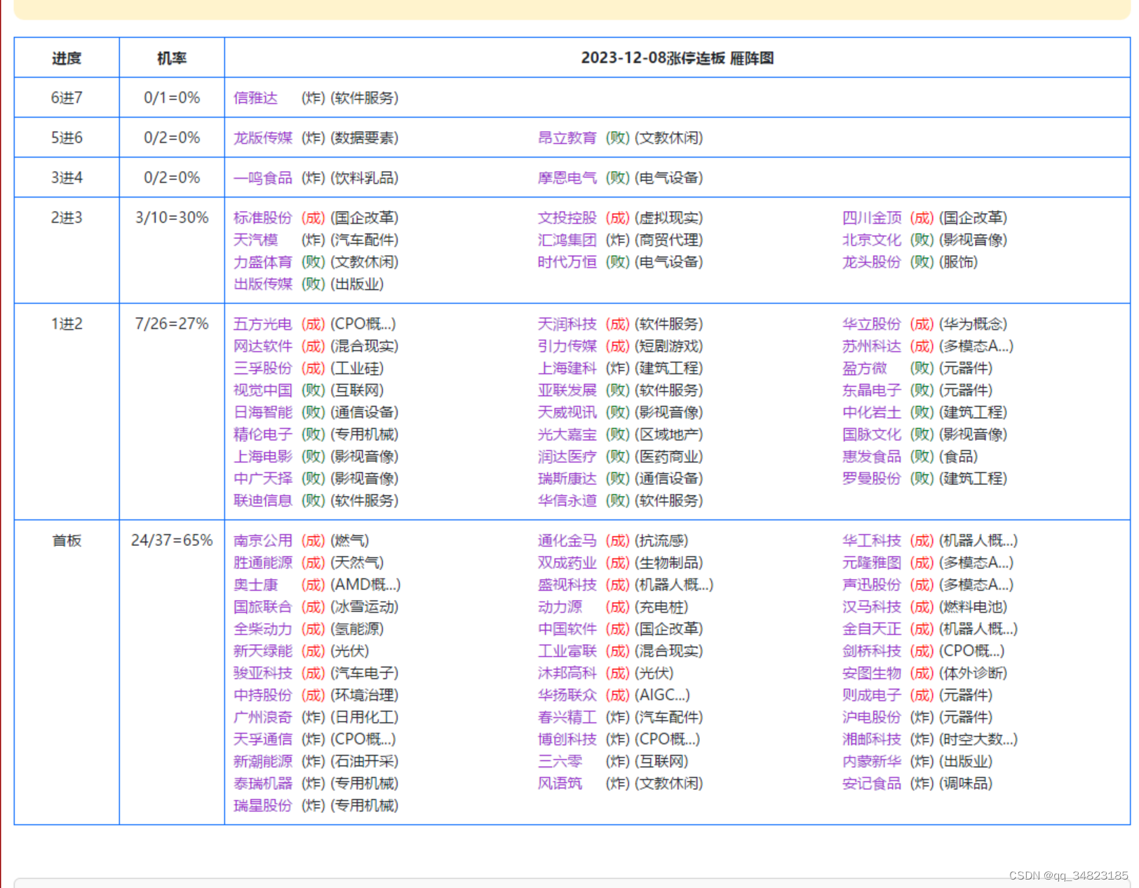Select the 光大嘉宝 stock link
This screenshot has height=888, width=1139.
point(567,435)
